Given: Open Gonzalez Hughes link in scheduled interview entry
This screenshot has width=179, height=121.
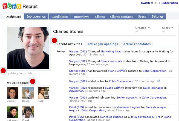Looking at the screenshot, I should pos(129,107).
